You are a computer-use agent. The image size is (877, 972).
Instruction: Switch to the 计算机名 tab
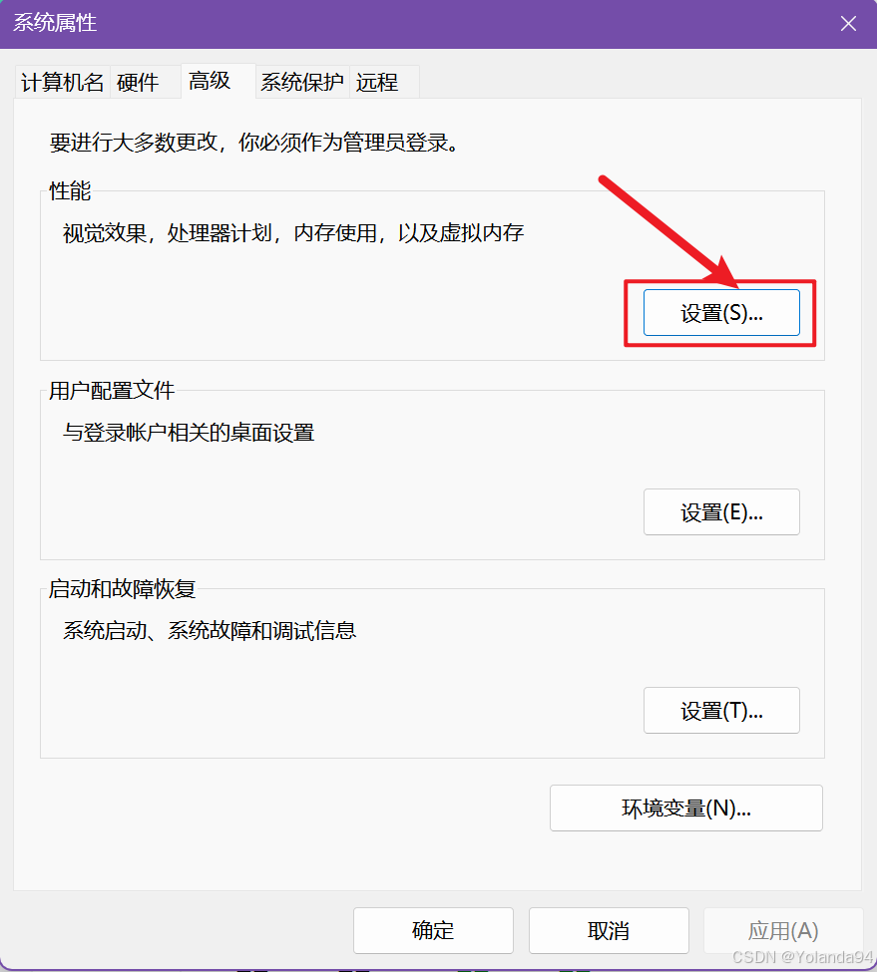tap(63, 82)
